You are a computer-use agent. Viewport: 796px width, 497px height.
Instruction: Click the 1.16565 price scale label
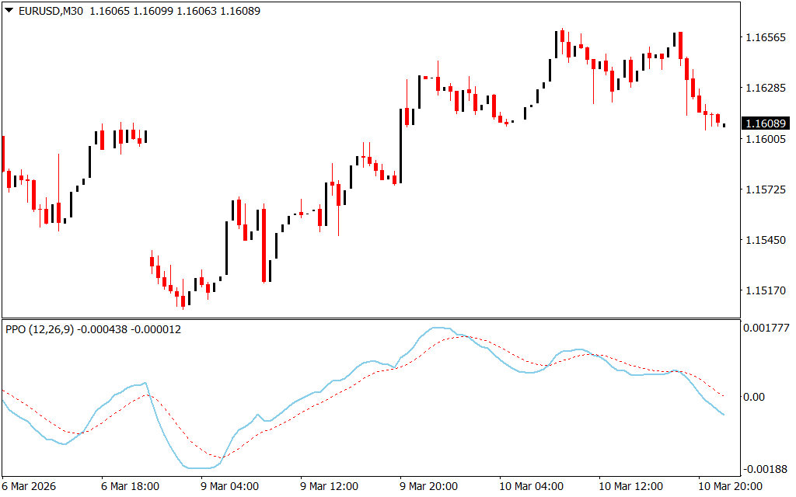(765, 38)
